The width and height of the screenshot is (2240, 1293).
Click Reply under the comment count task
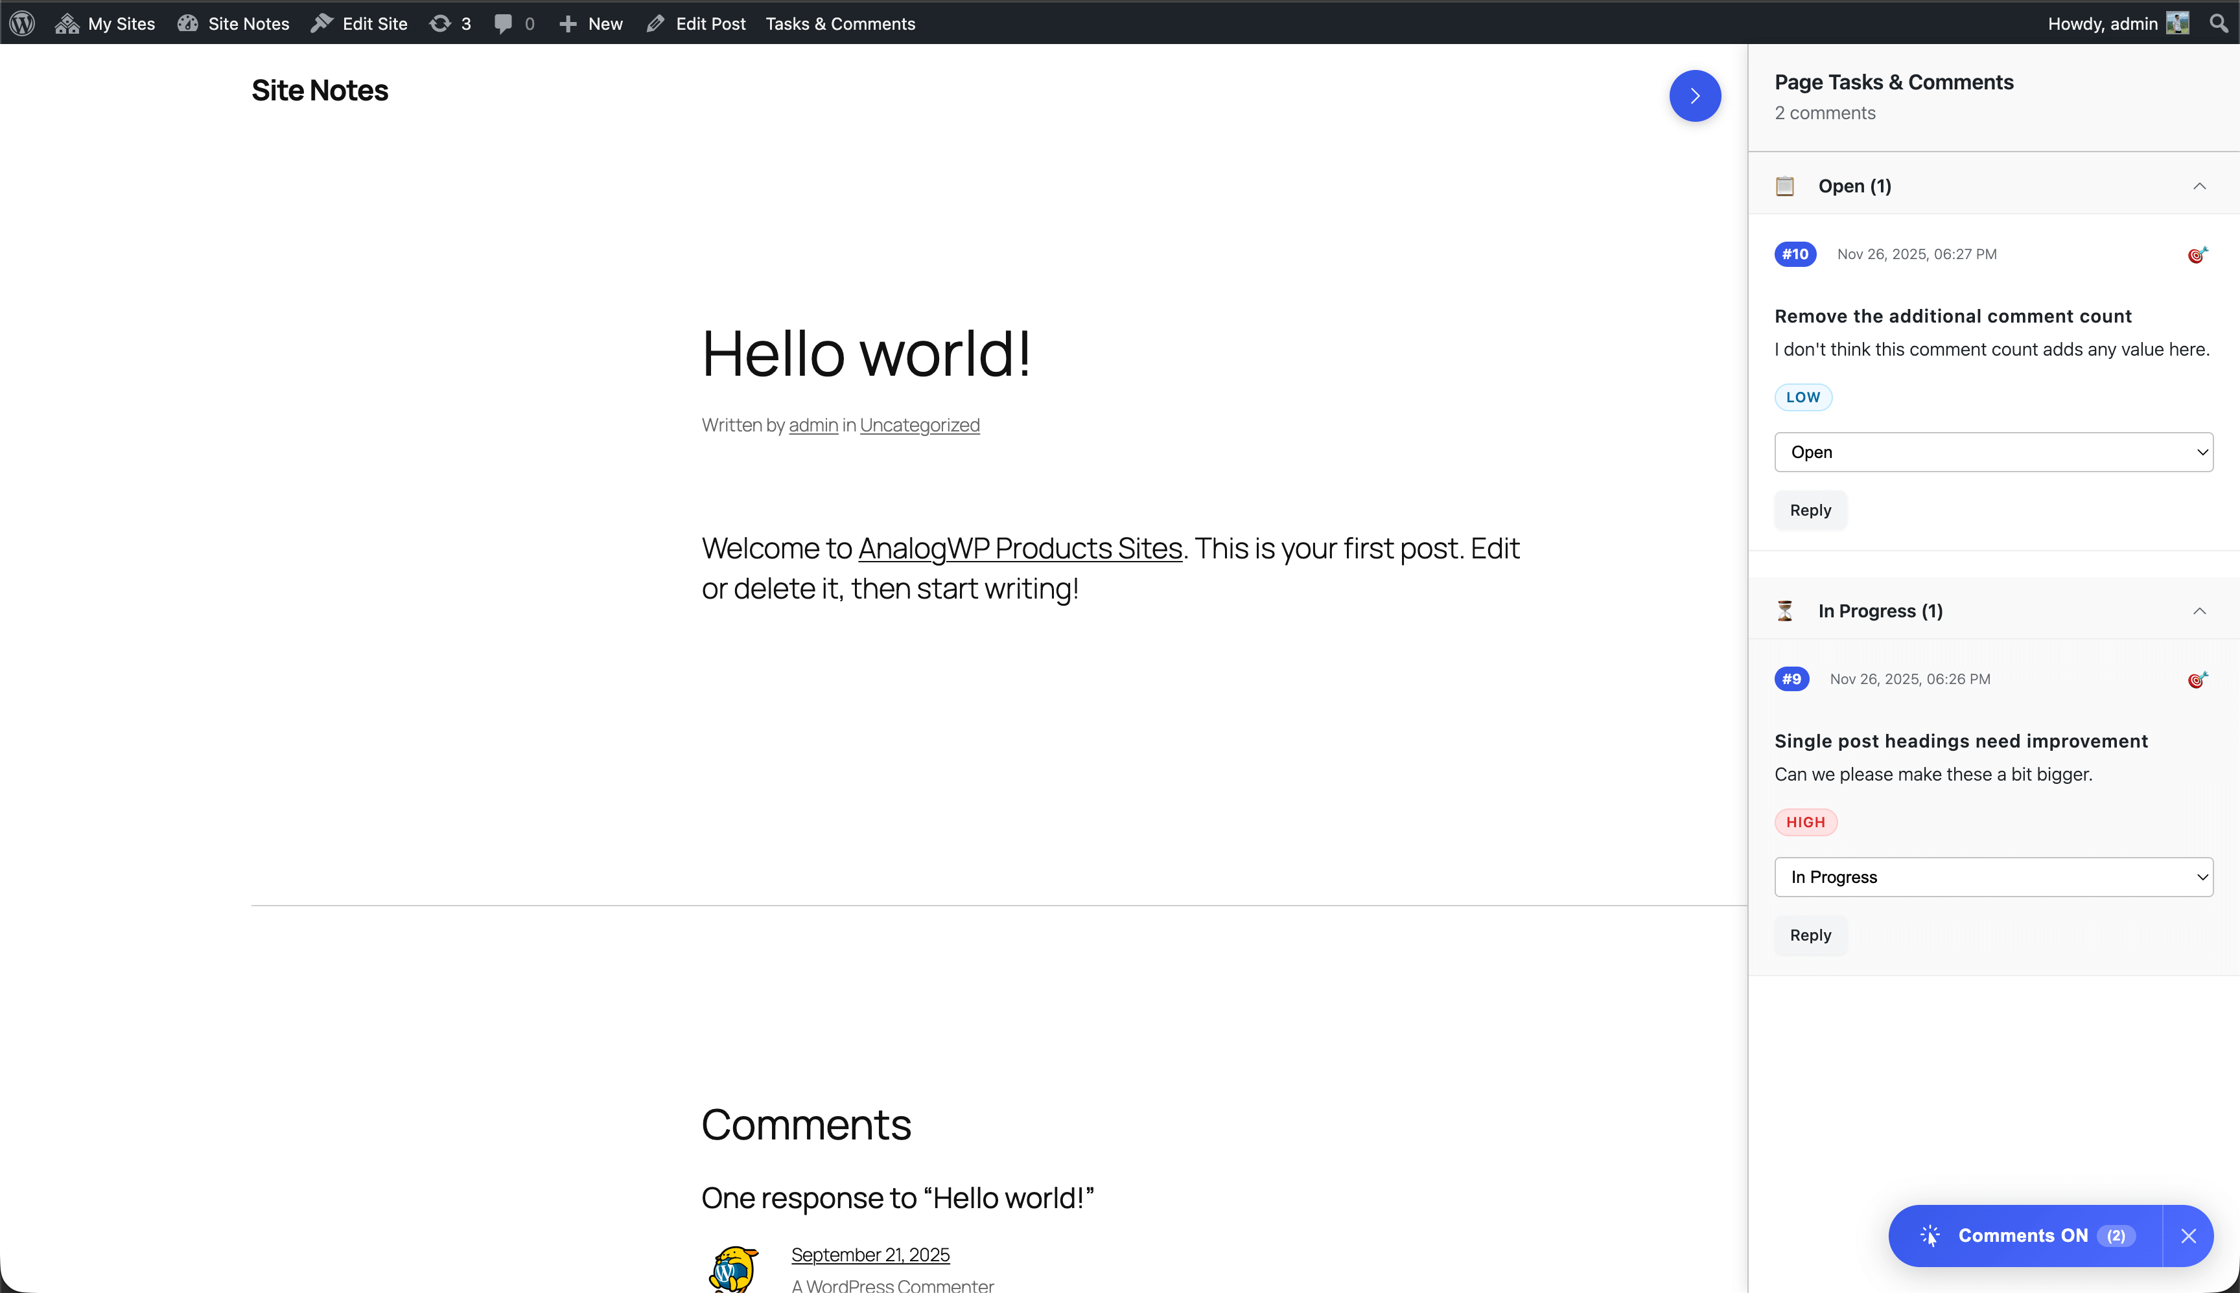click(x=1809, y=510)
